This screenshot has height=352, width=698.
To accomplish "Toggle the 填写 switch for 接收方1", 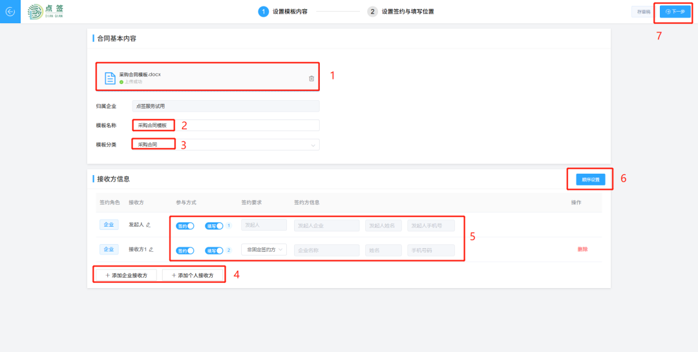I will 214,250.
